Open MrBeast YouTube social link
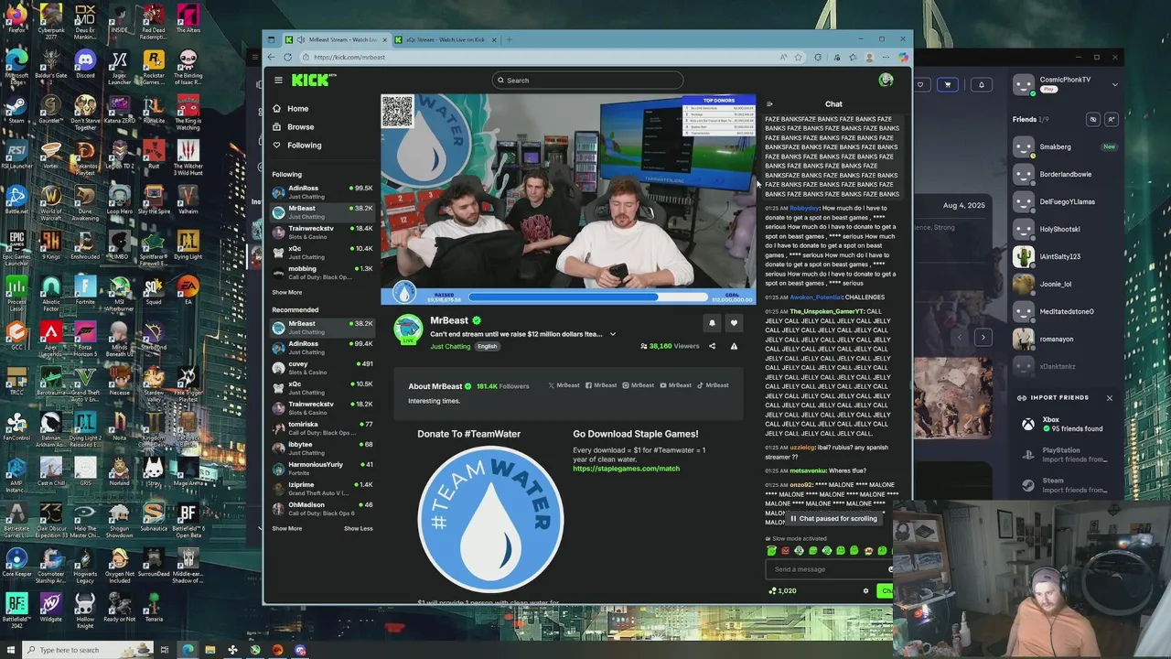The image size is (1171, 659). (676, 385)
